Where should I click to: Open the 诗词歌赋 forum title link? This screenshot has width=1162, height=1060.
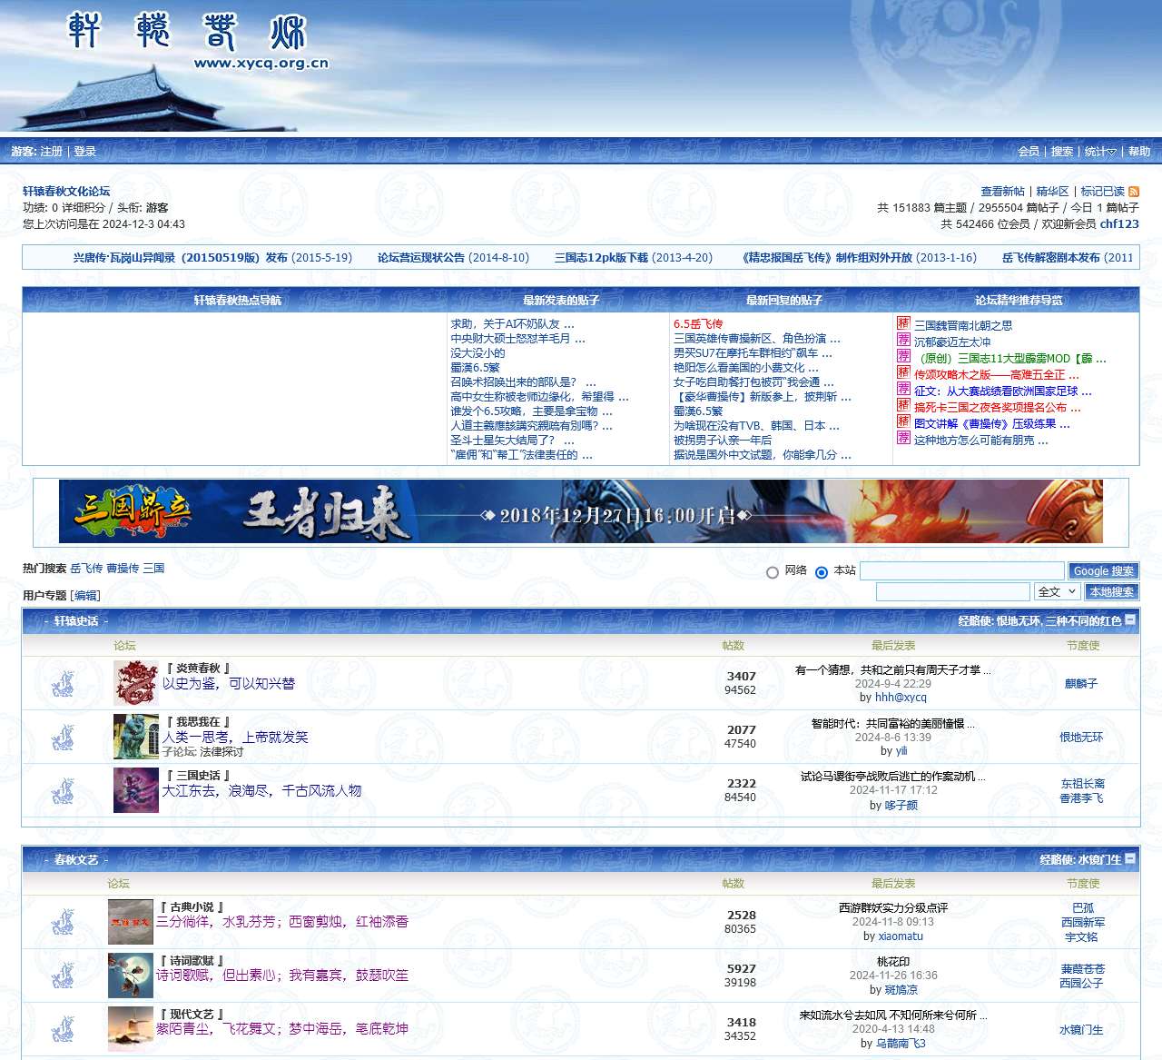(x=192, y=961)
